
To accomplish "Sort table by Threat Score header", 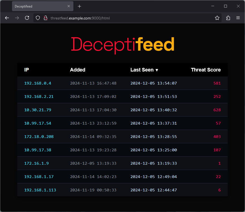I will pos(206,70).
